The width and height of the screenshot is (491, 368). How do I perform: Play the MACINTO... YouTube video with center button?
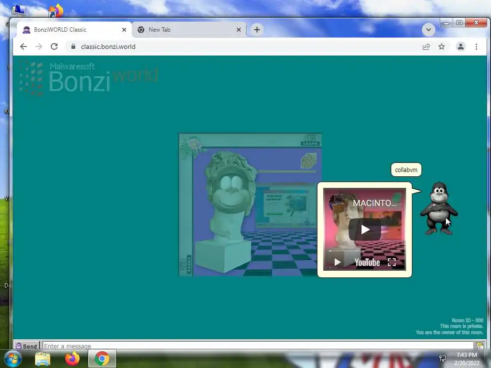click(x=365, y=230)
